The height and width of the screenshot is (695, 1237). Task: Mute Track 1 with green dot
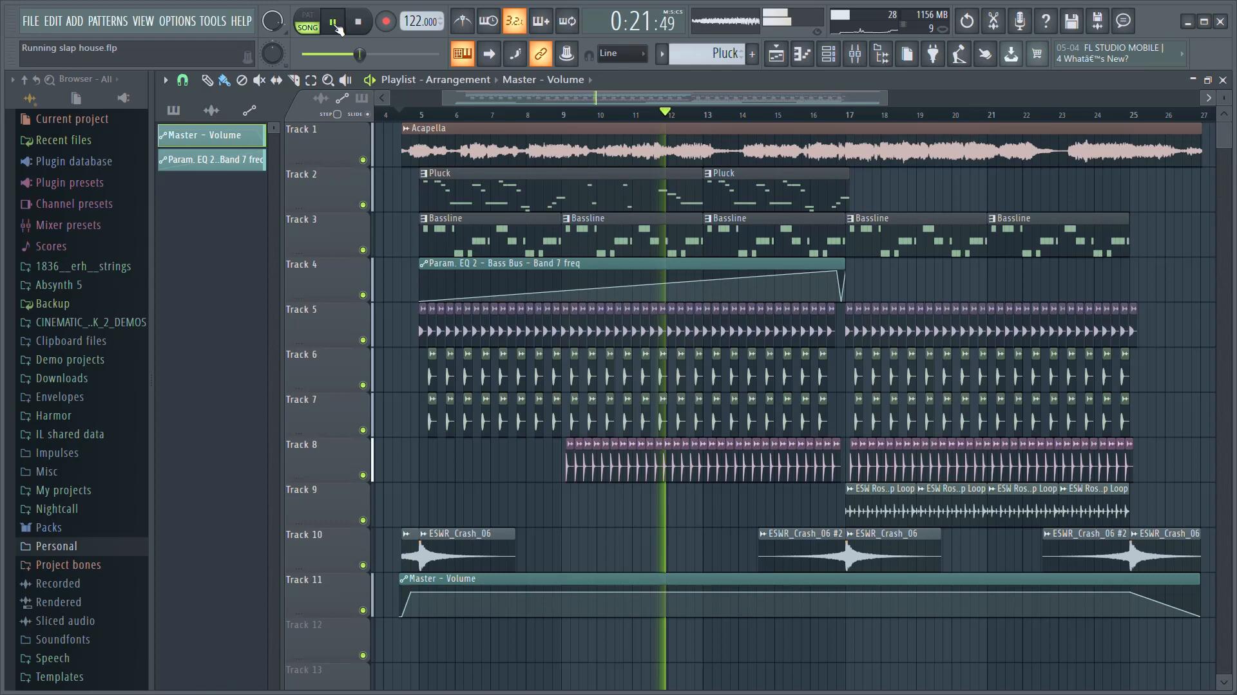363,160
